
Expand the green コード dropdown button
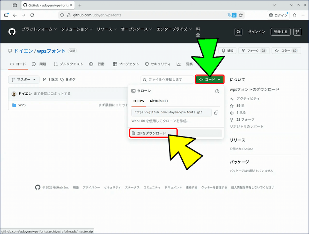point(210,79)
